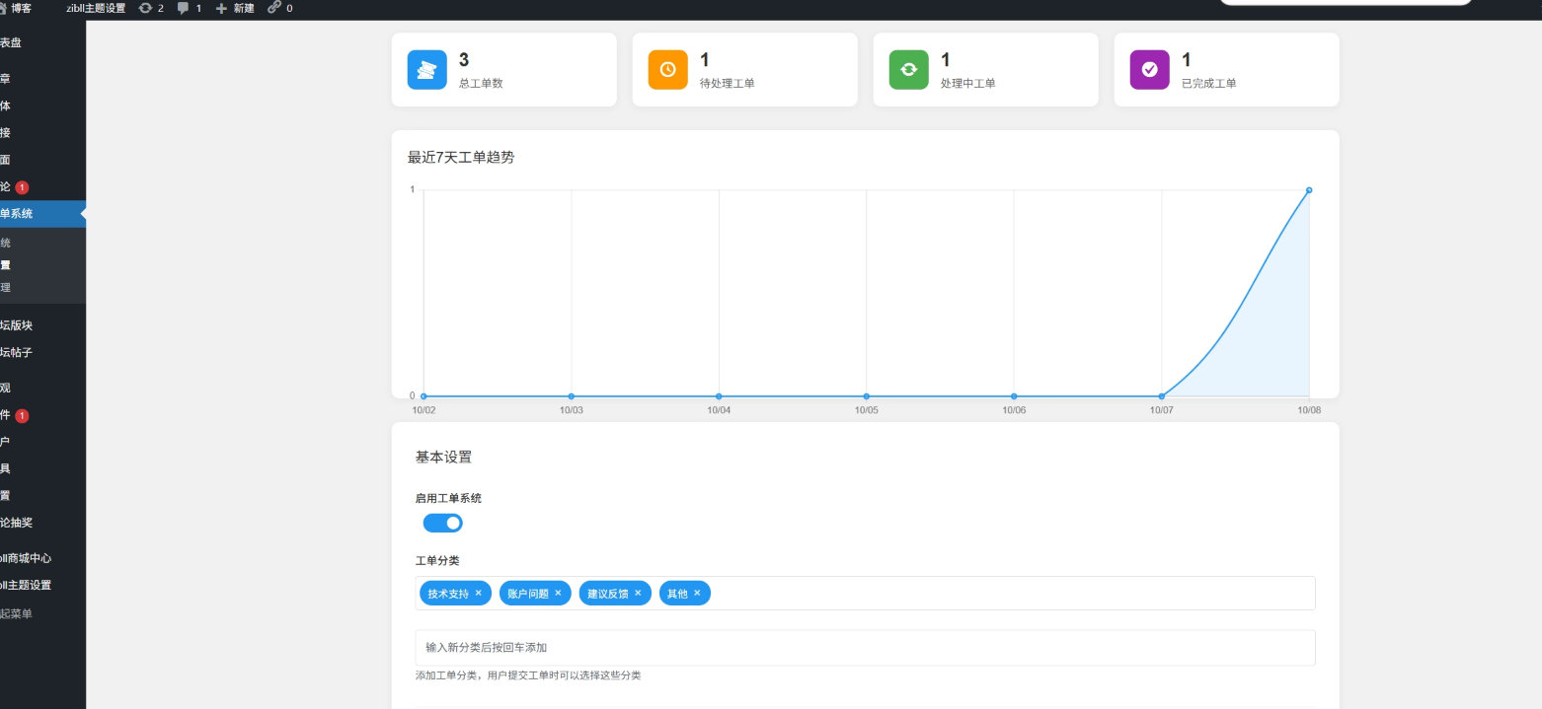
Task: Click the green processing tickets refresh icon
Action: (x=908, y=69)
